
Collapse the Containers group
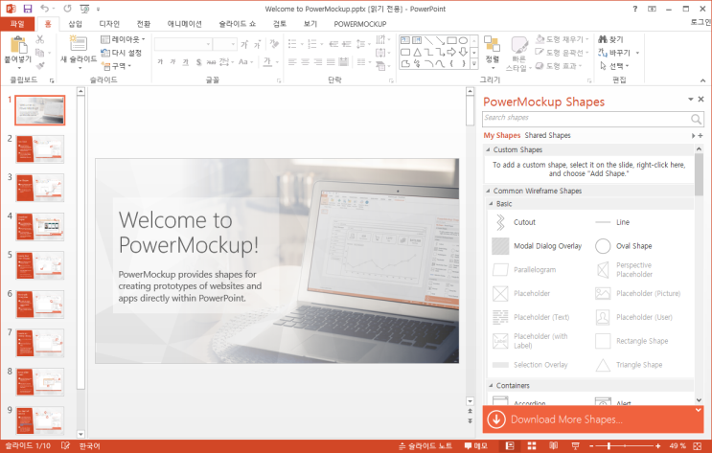pyautogui.click(x=491, y=385)
